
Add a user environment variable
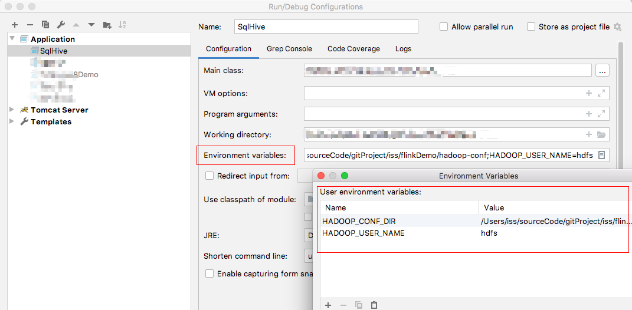point(328,305)
